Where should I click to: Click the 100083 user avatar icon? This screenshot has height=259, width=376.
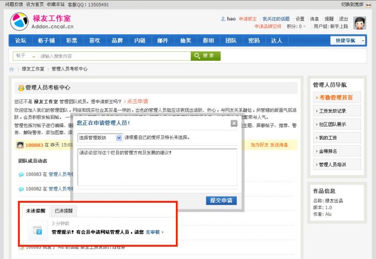point(20,145)
